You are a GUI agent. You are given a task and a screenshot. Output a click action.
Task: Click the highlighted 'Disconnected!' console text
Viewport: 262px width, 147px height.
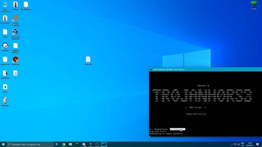(177, 129)
